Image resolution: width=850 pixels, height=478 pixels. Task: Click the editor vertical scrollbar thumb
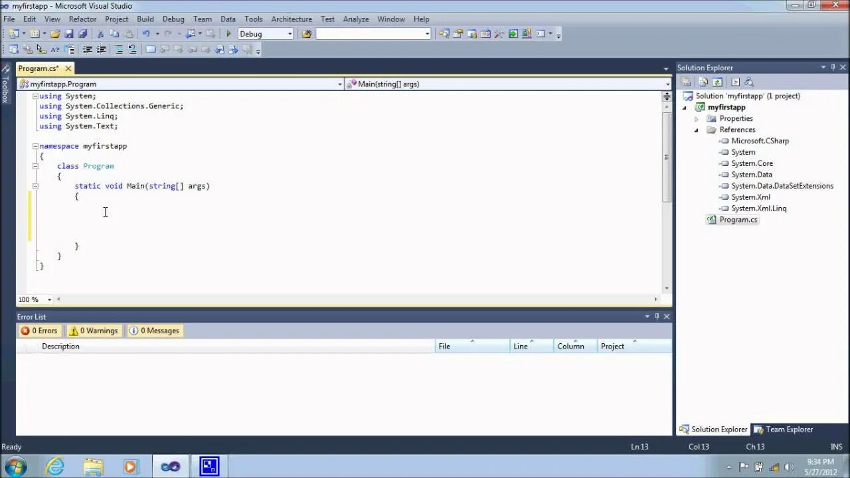[666, 157]
